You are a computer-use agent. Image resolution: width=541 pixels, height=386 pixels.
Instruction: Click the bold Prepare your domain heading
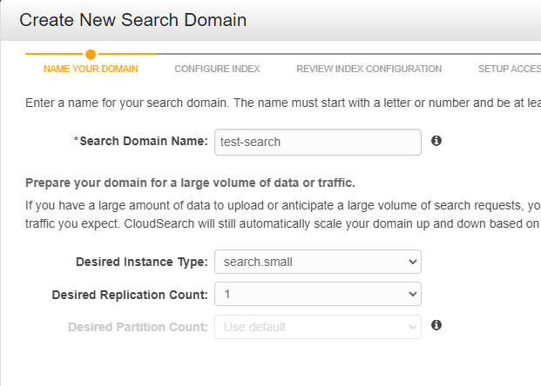(x=190, y=183)
